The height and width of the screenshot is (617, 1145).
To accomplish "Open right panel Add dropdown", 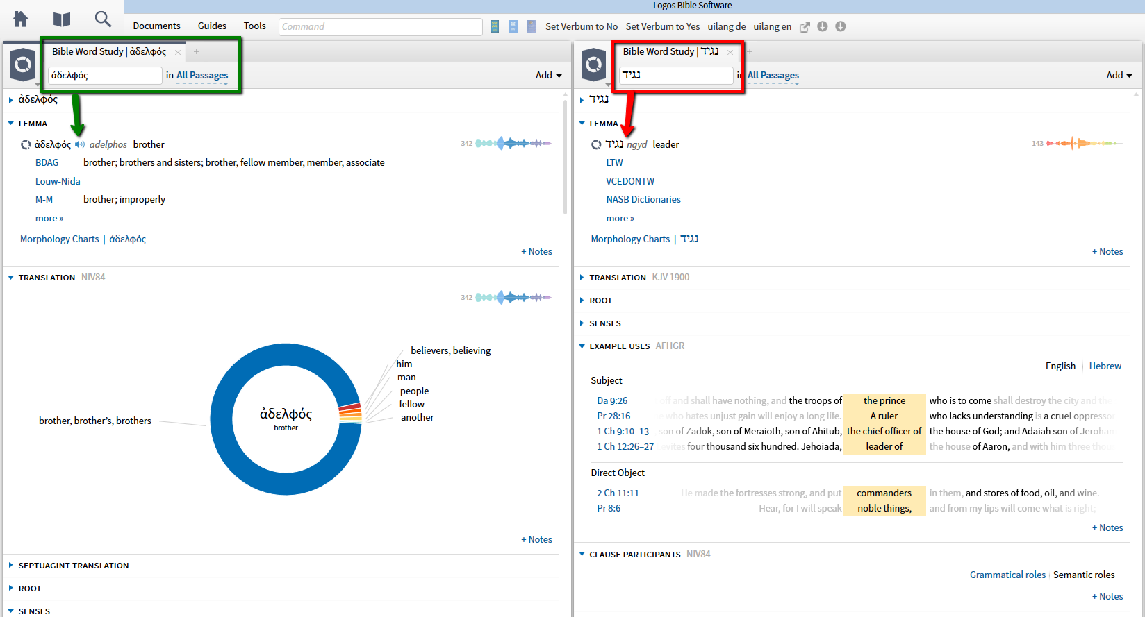I will point(1119,75).
